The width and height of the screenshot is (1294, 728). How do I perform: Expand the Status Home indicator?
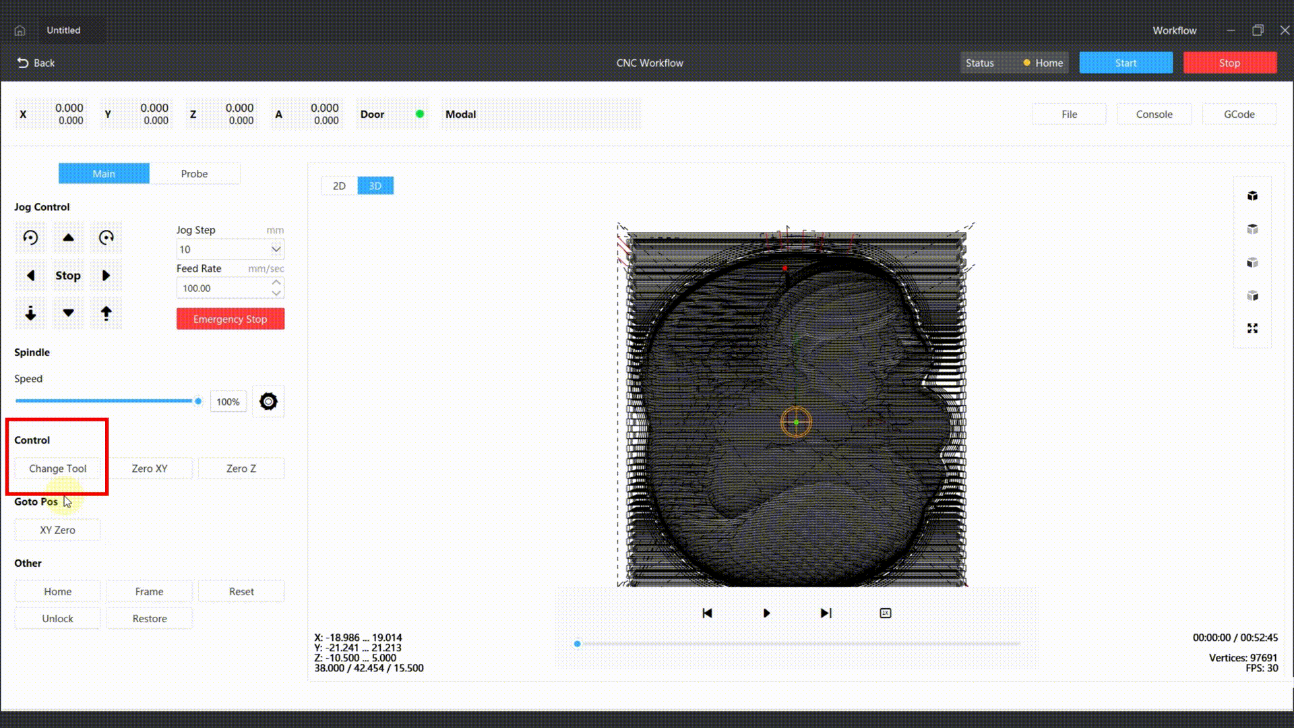1043,63
